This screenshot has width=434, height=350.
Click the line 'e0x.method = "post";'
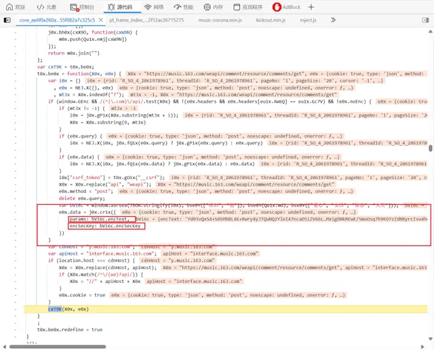click(86, 191)
